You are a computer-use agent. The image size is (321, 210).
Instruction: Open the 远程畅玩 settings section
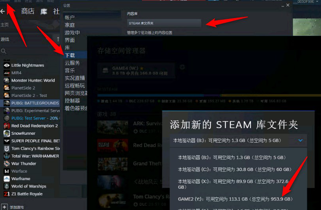75,85
